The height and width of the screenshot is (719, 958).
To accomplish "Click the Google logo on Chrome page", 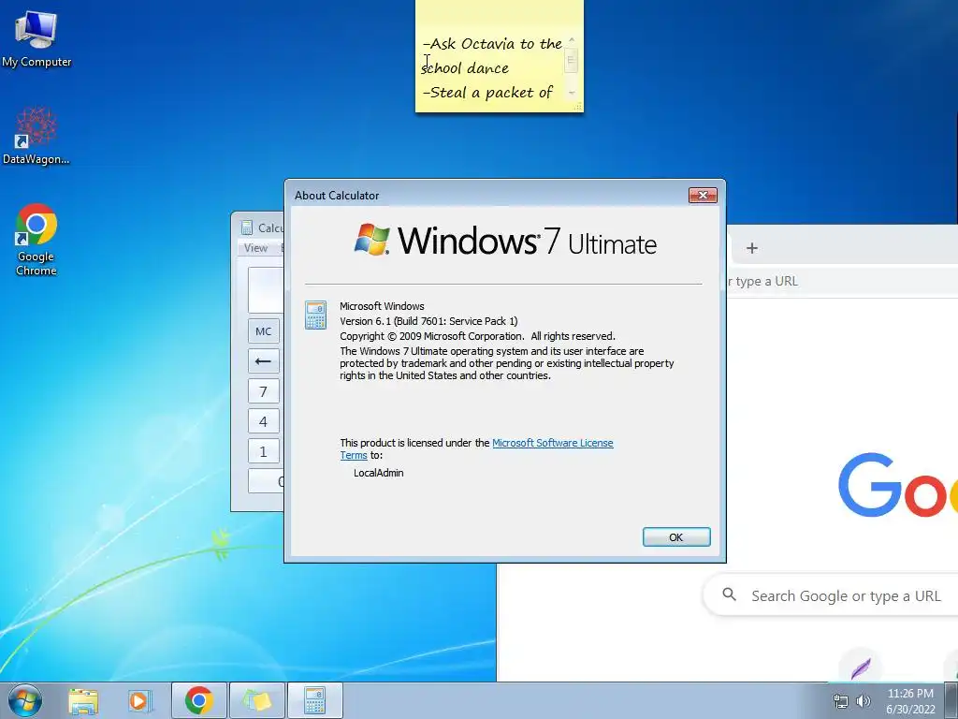I will (898, 484).
